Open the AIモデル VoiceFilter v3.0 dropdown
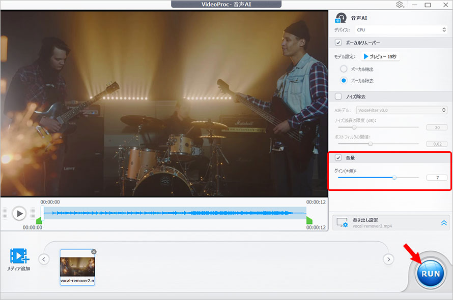 pos(402,109)
